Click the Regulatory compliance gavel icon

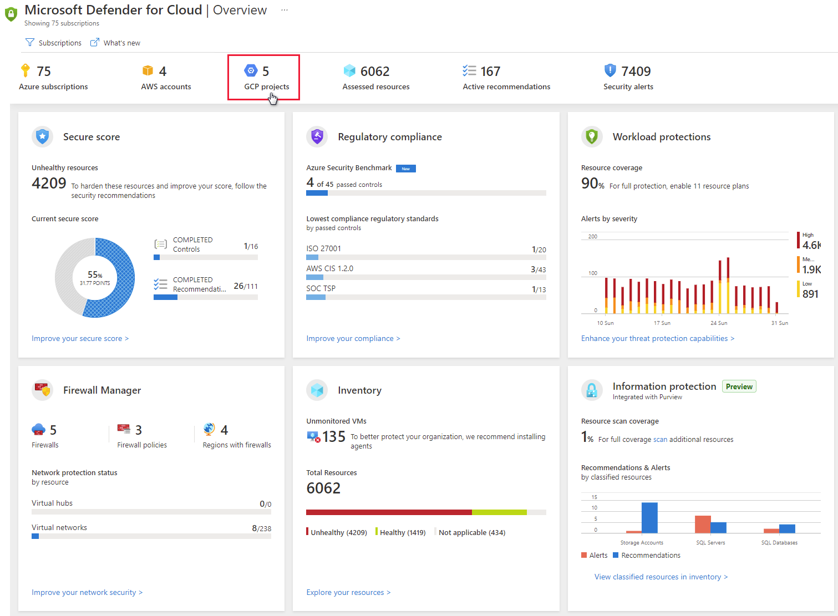click(317, 136)
